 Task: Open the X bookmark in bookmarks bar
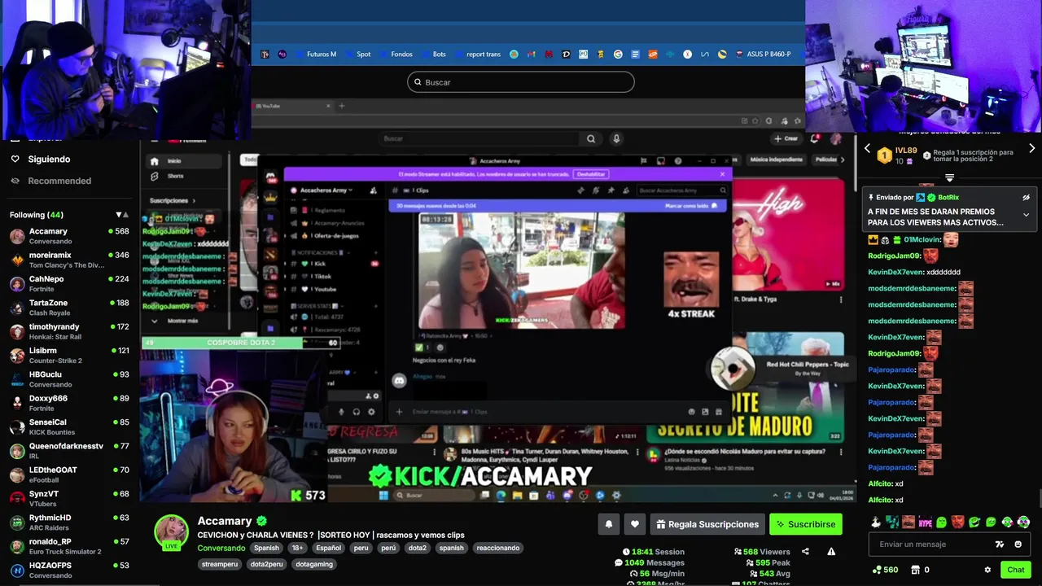coord(687,55)
